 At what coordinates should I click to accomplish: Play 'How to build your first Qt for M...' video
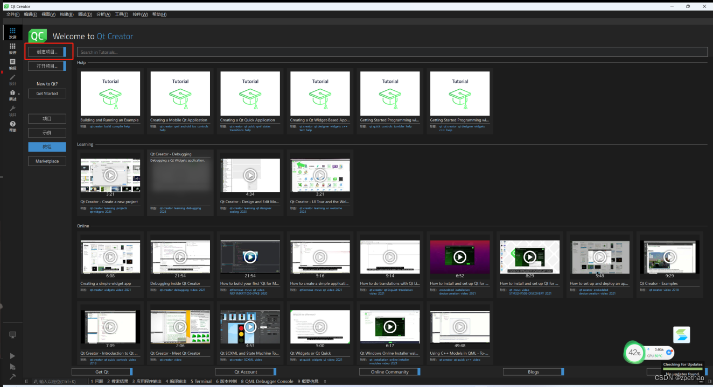click(250, 257)
